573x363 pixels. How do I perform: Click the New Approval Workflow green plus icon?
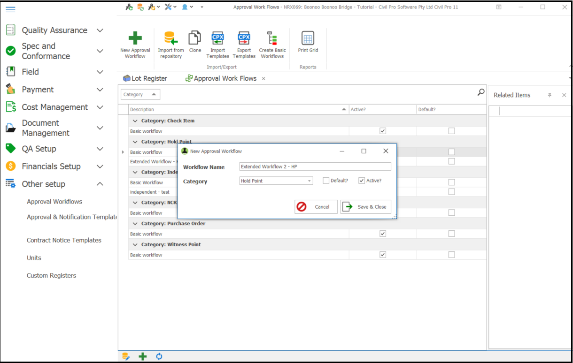tap(135, 38)
